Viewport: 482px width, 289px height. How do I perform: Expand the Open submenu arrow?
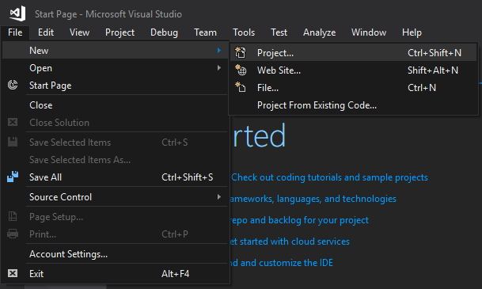[219, 67]
